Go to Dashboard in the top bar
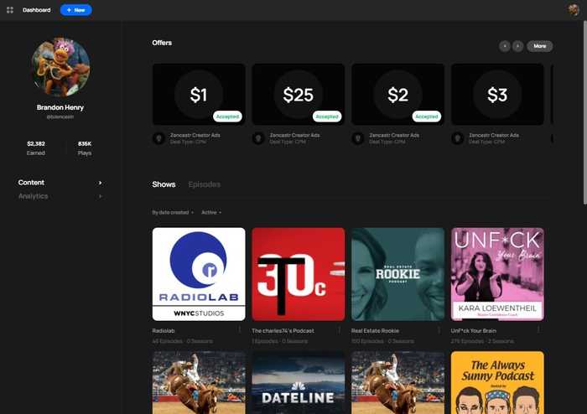Screen dimensions: 587x414 click(36, 10)
